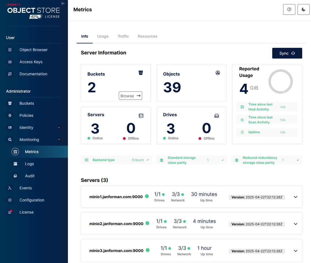Collapse sidebar using arrow icon

click(63, 4)
